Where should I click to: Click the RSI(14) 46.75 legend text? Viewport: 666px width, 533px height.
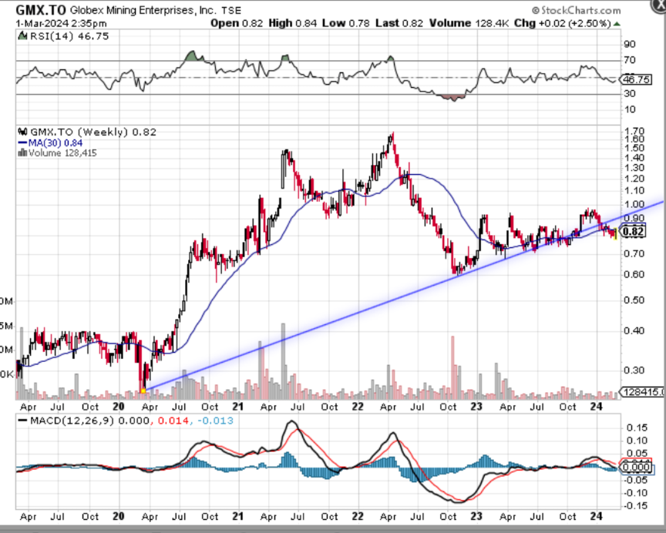(x=69, y=36)
